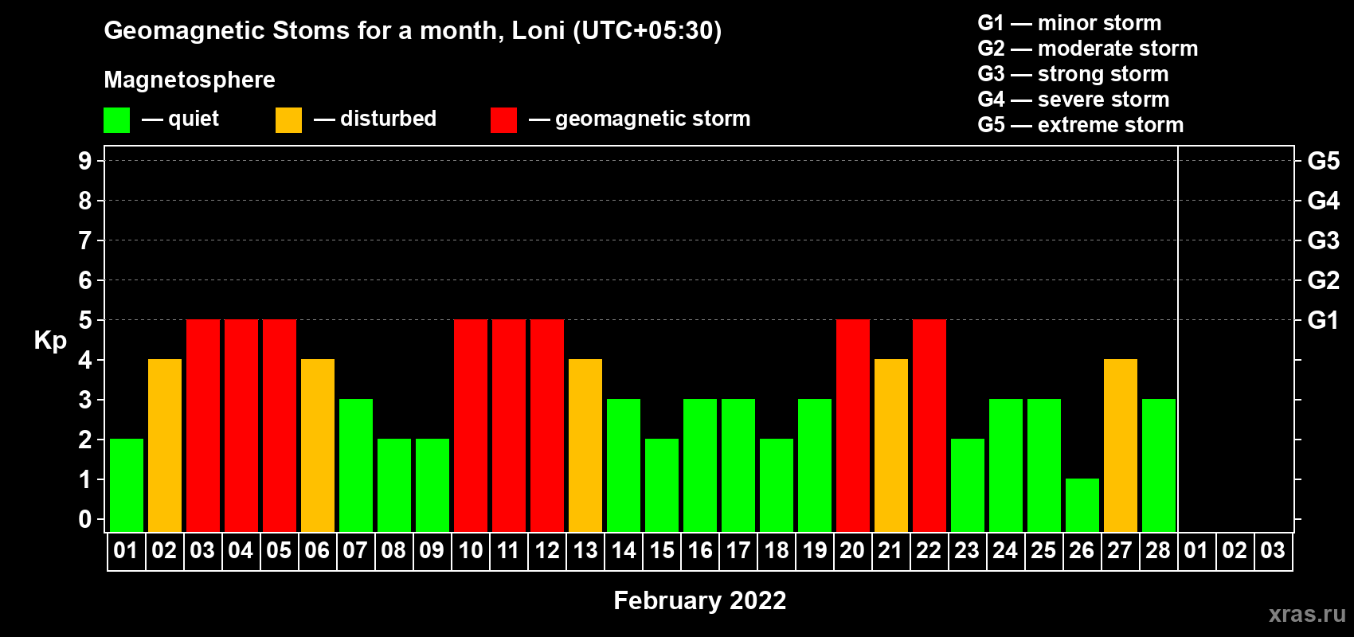Click the Kp axis value 0

(x=85, y=519)
